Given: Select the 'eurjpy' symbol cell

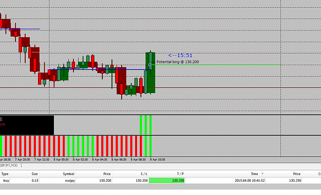Looking at the screenshot, I should point(70,181).
